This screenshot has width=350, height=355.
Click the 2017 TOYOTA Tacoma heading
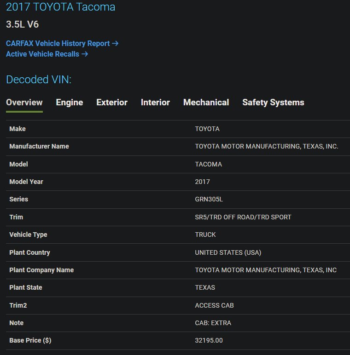coord(60,7)
